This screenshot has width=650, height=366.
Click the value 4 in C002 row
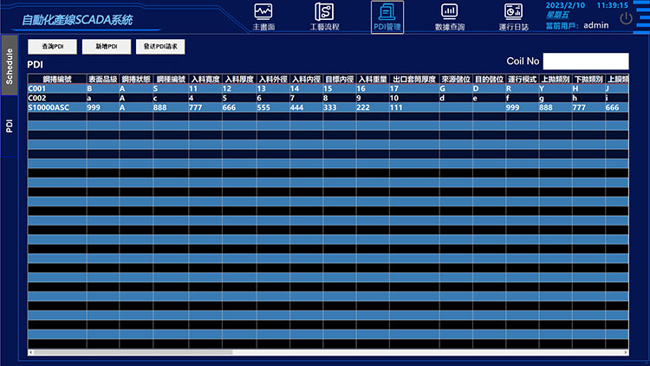pos(205,98)
